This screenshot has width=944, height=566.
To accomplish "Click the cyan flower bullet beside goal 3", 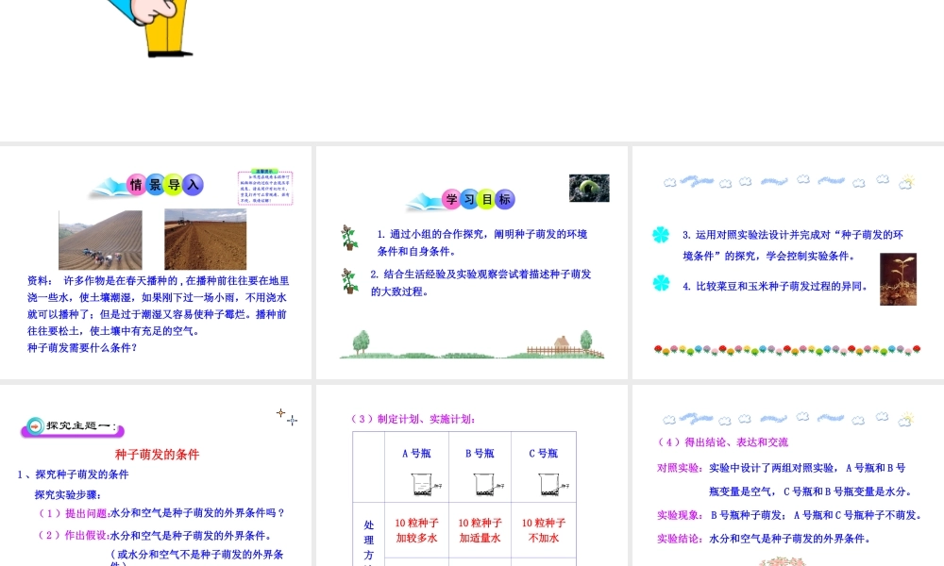I will pyautogui.click(x=661, y=235).
